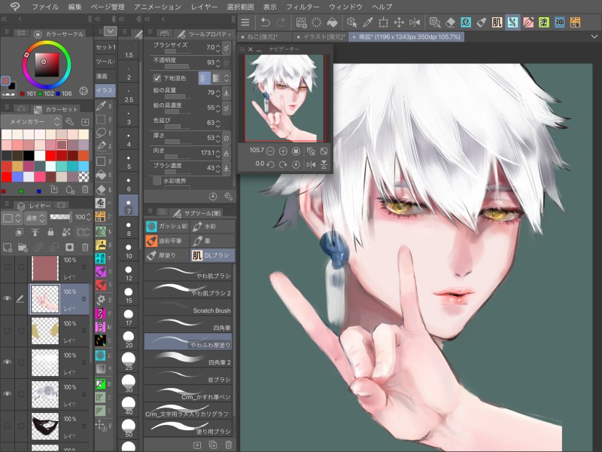Image resolution: width=602 pixels, height=452 pixels.
Task: Click the 色延び value stepper
Action: (218, 123)
